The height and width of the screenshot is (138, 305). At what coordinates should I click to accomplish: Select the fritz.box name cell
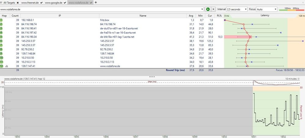click(x=105, y=20)
